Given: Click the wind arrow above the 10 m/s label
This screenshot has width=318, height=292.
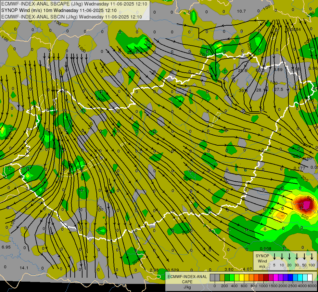Looking at the screenshot, I should [282, 256].
